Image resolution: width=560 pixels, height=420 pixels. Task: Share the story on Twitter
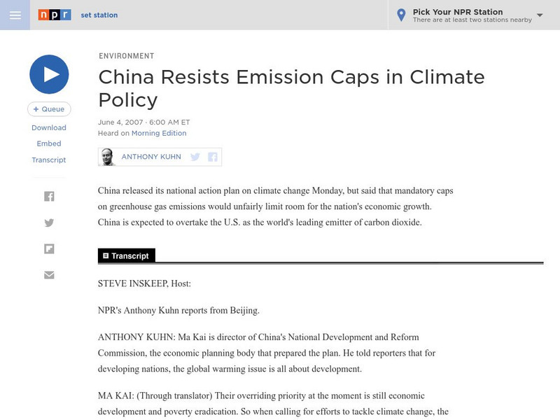[49, 222]
